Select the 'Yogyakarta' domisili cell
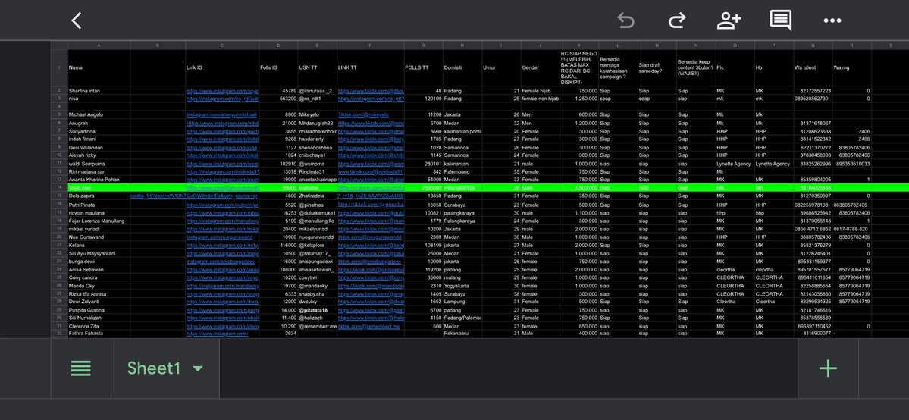 click(462, 286)
